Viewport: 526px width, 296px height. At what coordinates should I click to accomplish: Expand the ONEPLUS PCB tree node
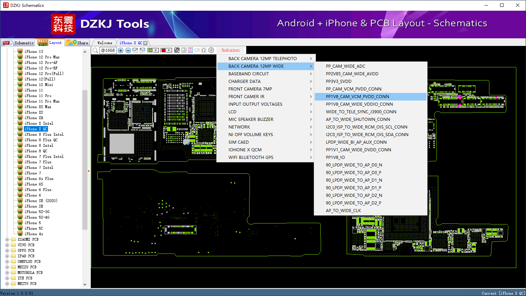tap(7, 261)
